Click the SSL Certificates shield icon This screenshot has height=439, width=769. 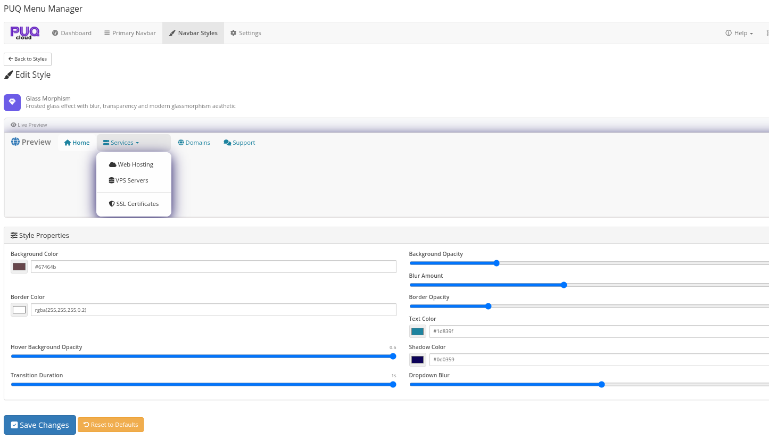(111, 203)
